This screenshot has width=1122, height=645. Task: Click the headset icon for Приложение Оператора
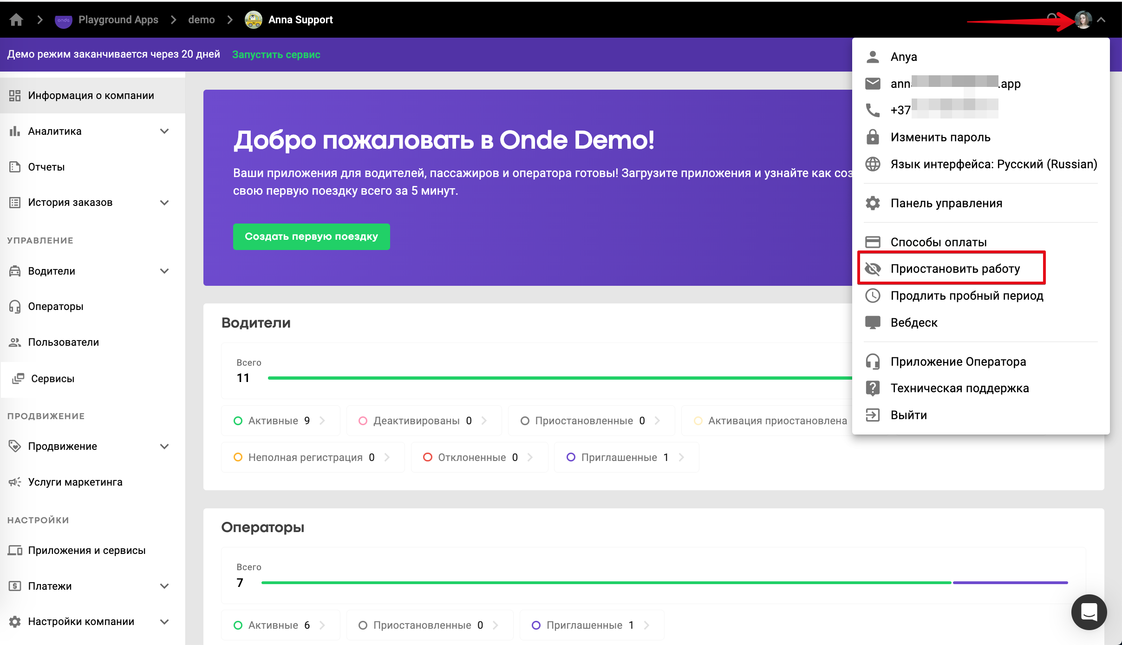tap(873, 362)
